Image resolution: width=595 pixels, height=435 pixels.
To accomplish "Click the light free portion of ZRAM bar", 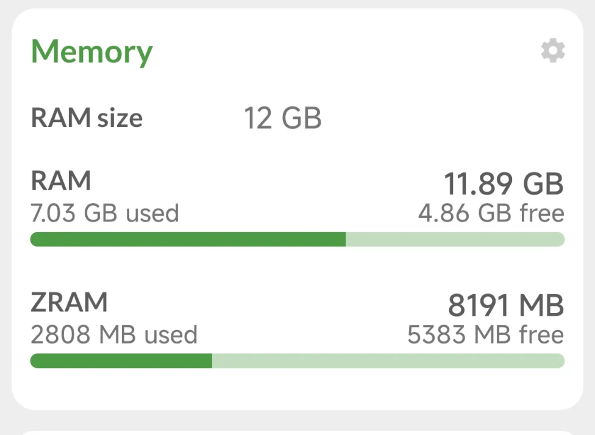I will click(x=388, y=361).
